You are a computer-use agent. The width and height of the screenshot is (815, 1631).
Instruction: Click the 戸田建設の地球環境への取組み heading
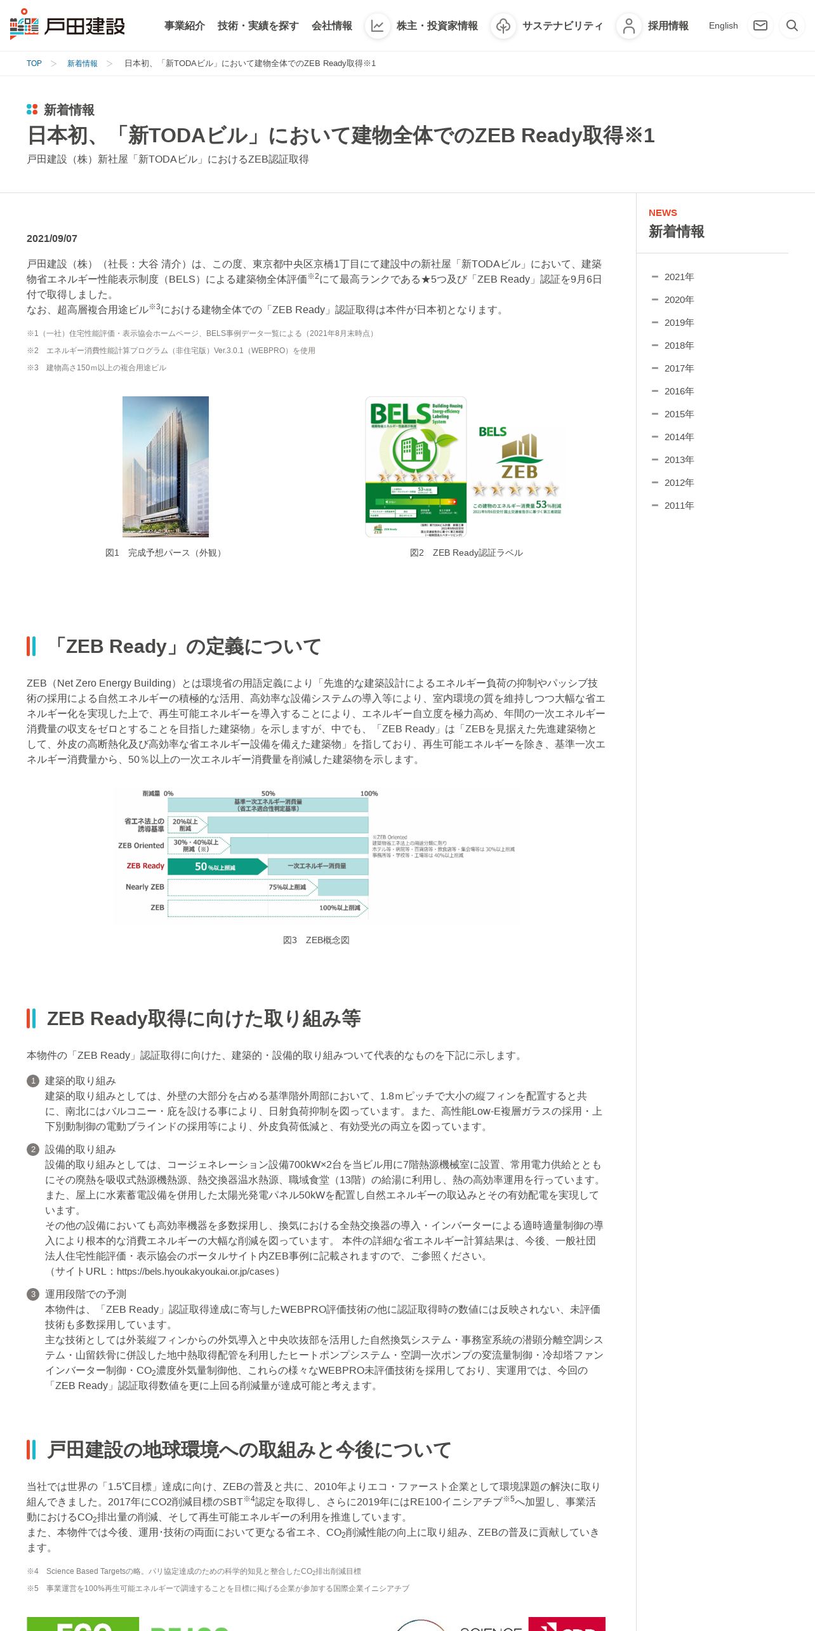click(249, 1450)
